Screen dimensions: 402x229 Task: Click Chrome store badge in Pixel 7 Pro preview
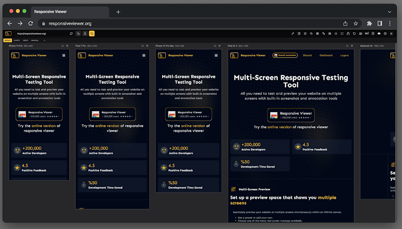coord(112,114)
